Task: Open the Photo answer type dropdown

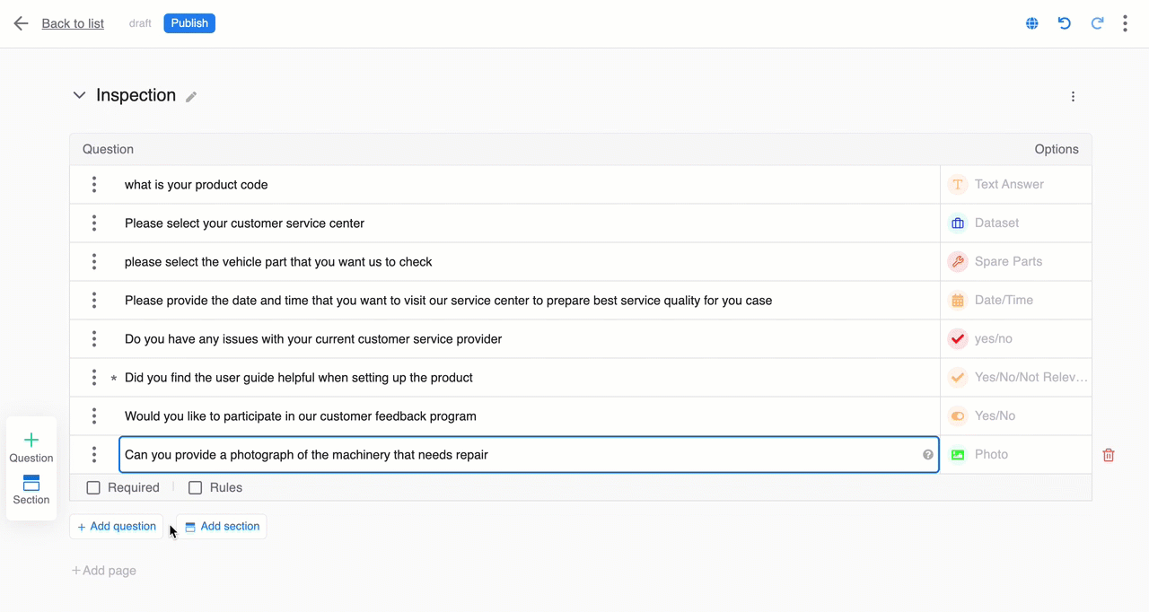Action: (x=1015, y=455)
